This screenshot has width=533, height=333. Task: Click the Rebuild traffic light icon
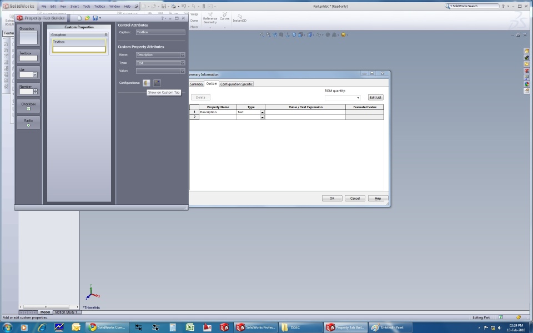(204, 6)
